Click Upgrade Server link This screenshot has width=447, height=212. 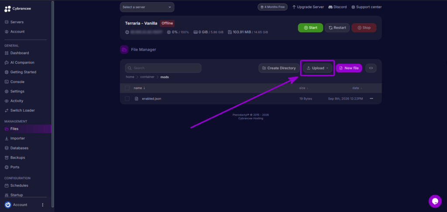click(308, 7)
